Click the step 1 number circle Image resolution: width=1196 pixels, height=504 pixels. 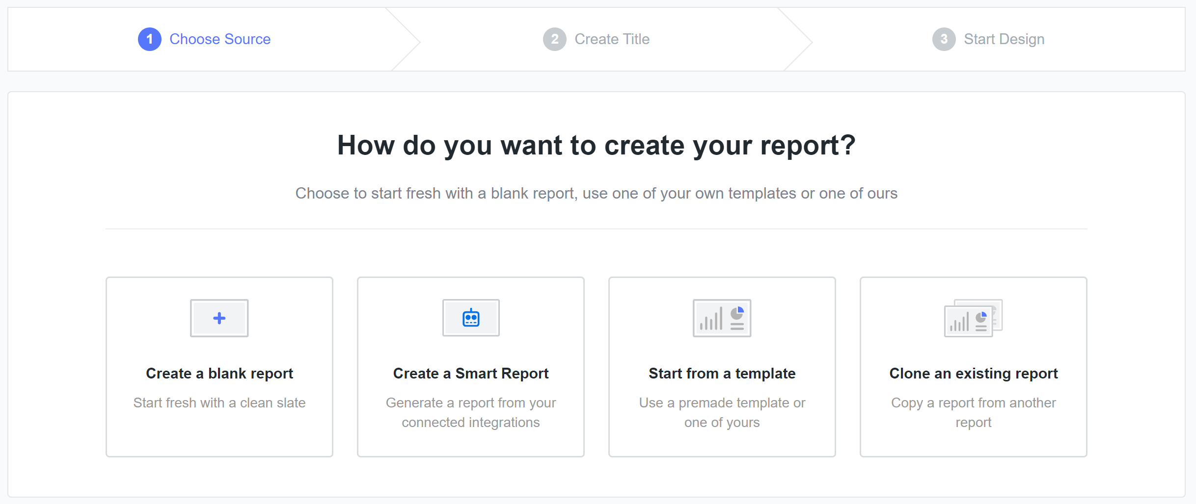click(x=150, y=39)
